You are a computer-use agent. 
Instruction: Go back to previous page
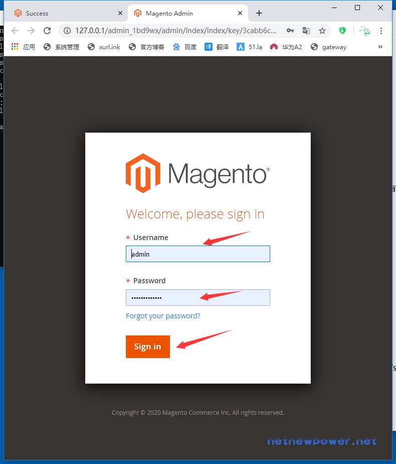[x=15, y=31]
